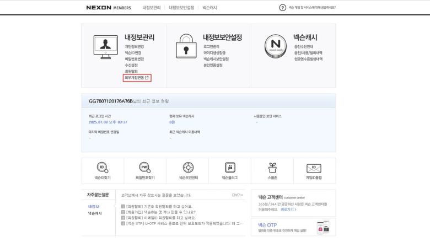Click the NEXON MEMBERS logo

click(109, 8)
